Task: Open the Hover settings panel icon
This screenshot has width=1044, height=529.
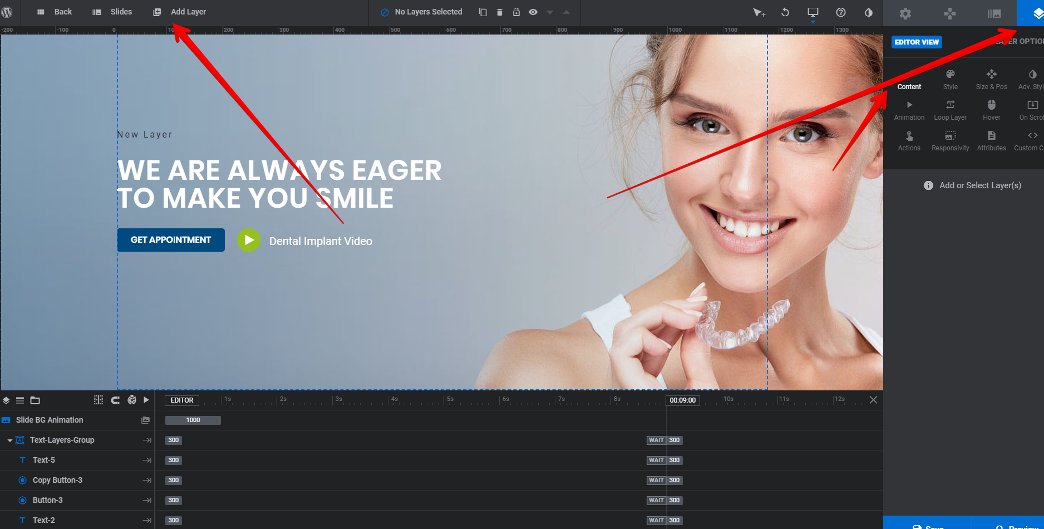Action: pyautogui.click(x=991, y=109)
